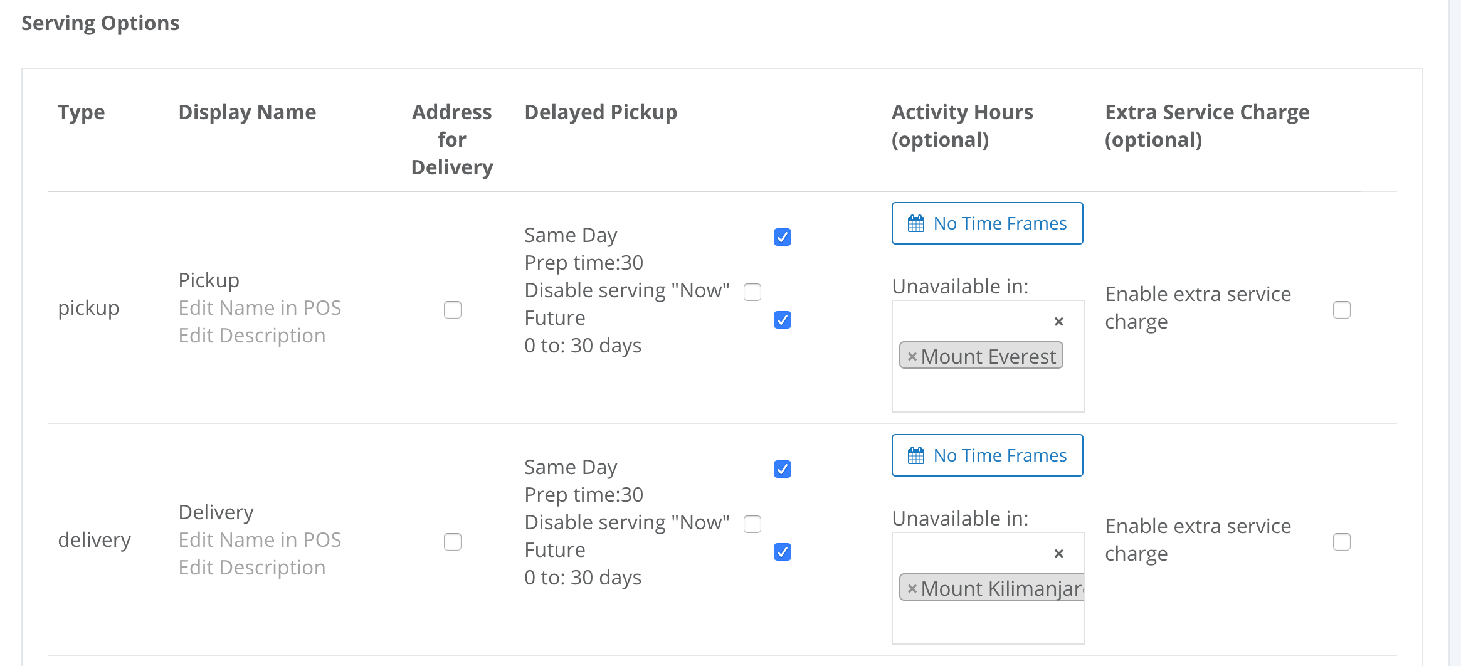Click Edit Description for Delivery
Image resolution: width=1461 pixels, height=666 pixels.
(252, 568)
